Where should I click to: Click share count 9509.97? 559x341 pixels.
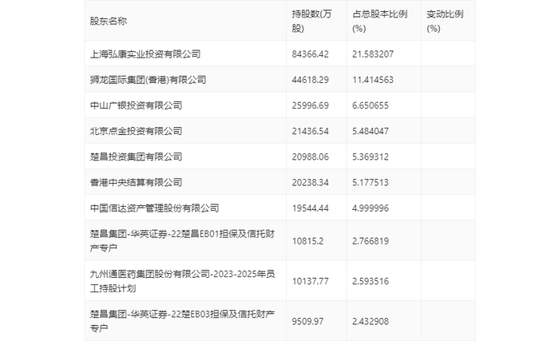(307, 321)
